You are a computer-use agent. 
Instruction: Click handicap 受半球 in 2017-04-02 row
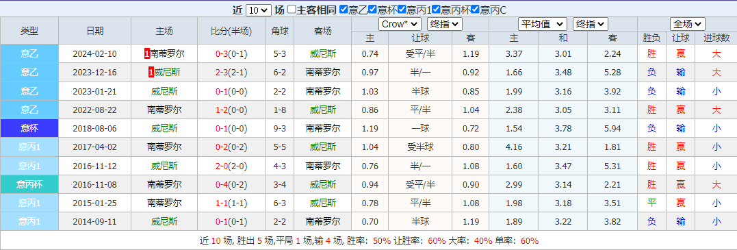coord(420,147)
